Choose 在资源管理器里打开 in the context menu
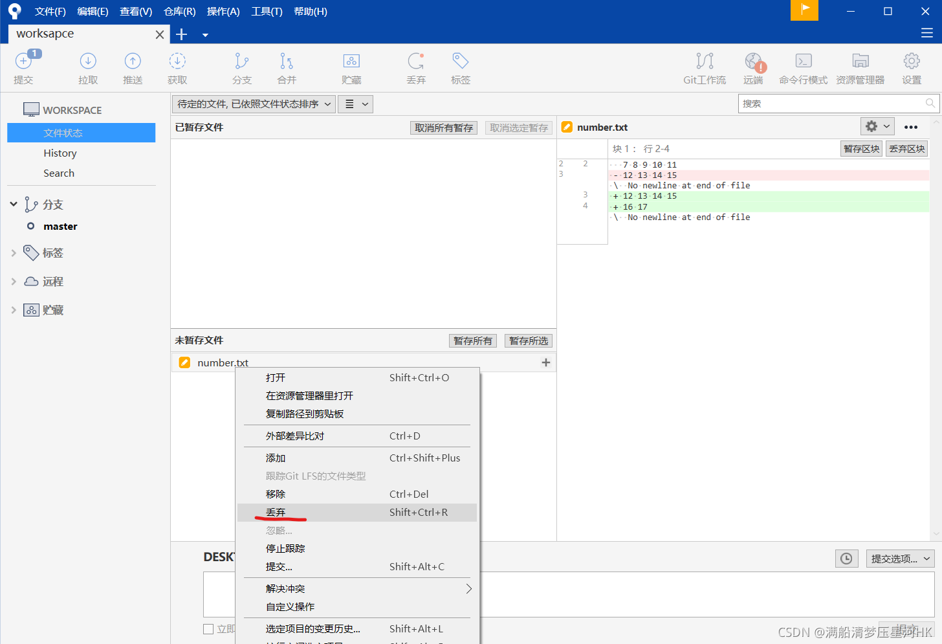This screenshot has width=942, height=644. (x=357, y=395)
